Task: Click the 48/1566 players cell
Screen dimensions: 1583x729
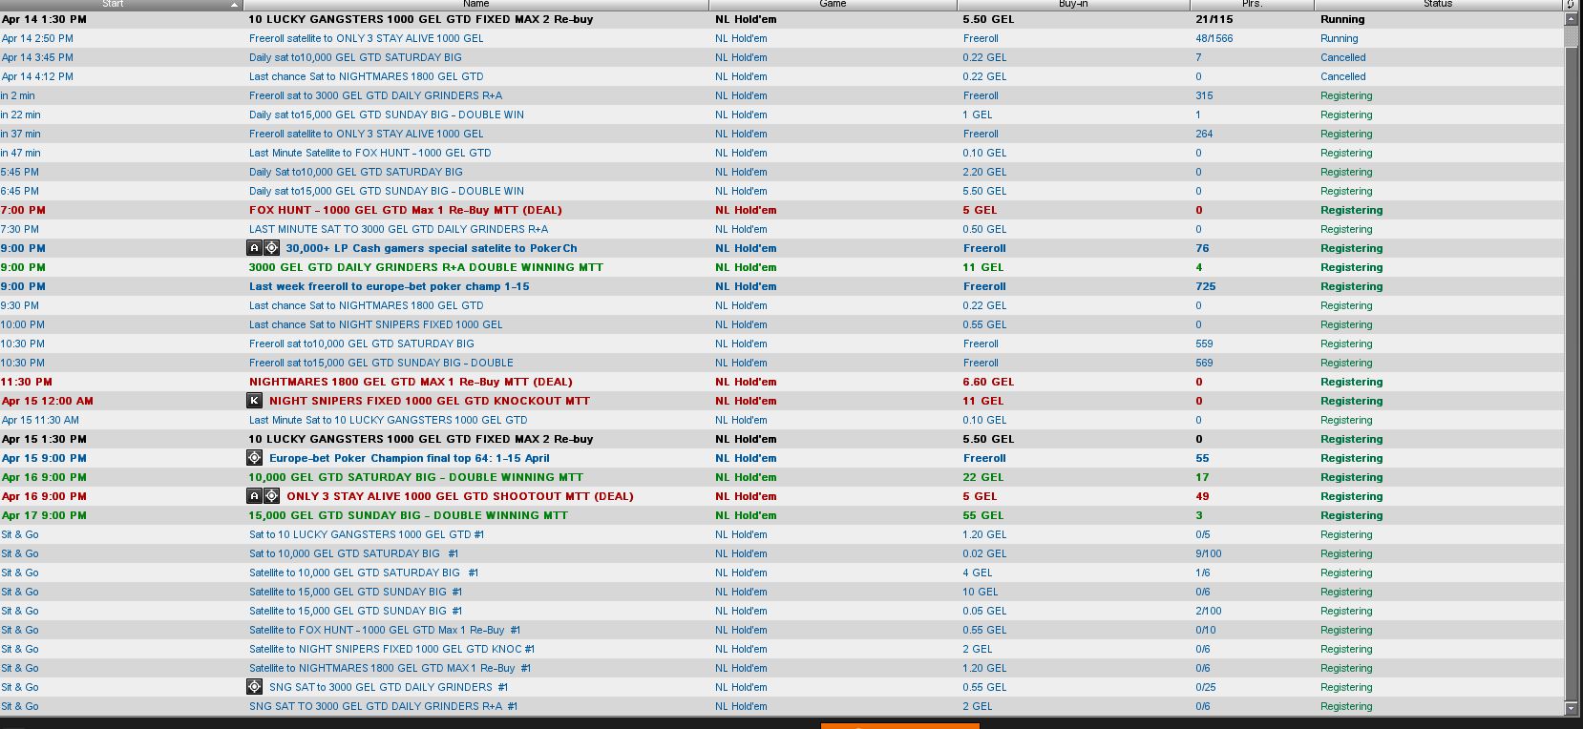Action: [x=1214, y=38]
